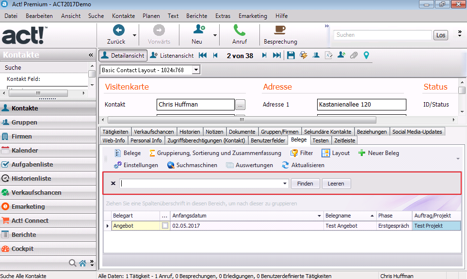467x279 pixels.
Task: Open the Extras menu
Action: 223,16
